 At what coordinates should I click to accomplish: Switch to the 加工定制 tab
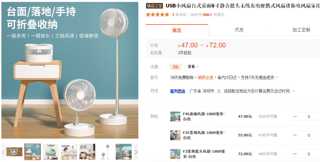(301, 30)
